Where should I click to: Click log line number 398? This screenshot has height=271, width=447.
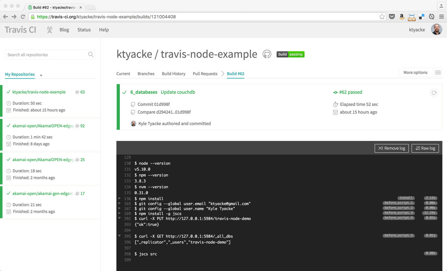[127, 254]
